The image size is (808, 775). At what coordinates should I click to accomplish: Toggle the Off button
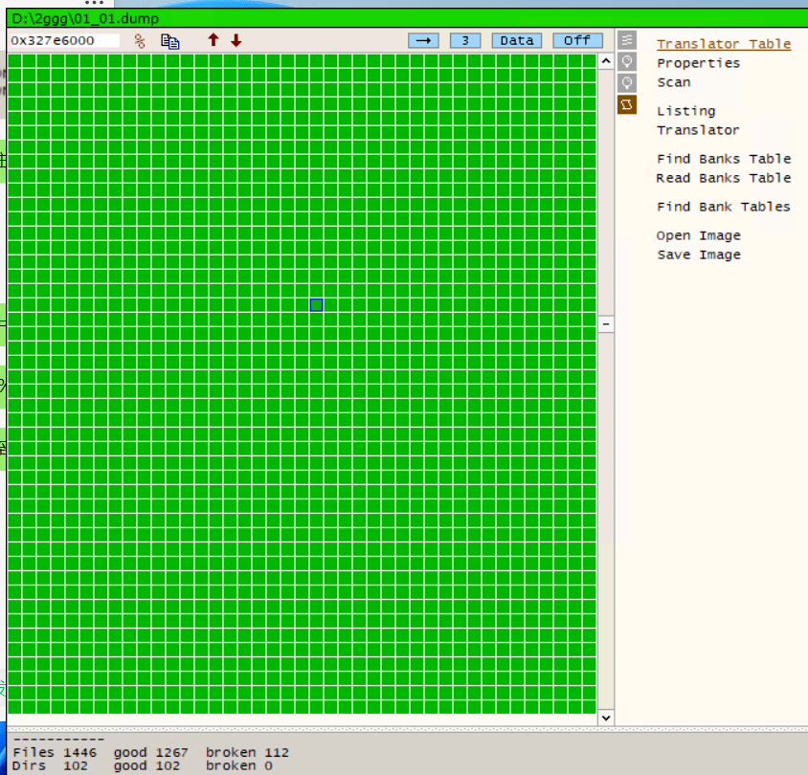577,41
